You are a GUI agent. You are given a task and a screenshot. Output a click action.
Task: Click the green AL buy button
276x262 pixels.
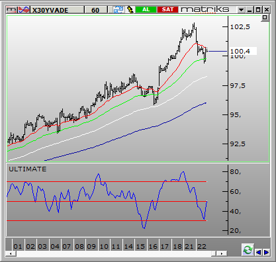(146, 9)
